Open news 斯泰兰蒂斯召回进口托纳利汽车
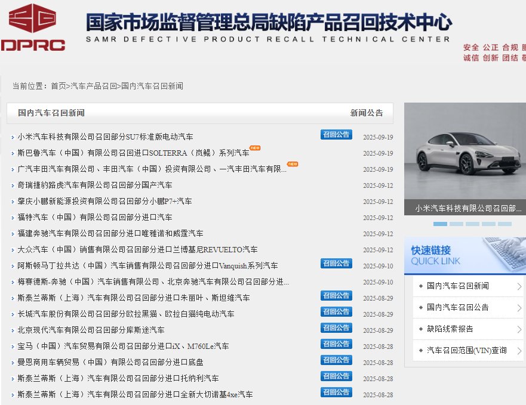 (118, 378)
